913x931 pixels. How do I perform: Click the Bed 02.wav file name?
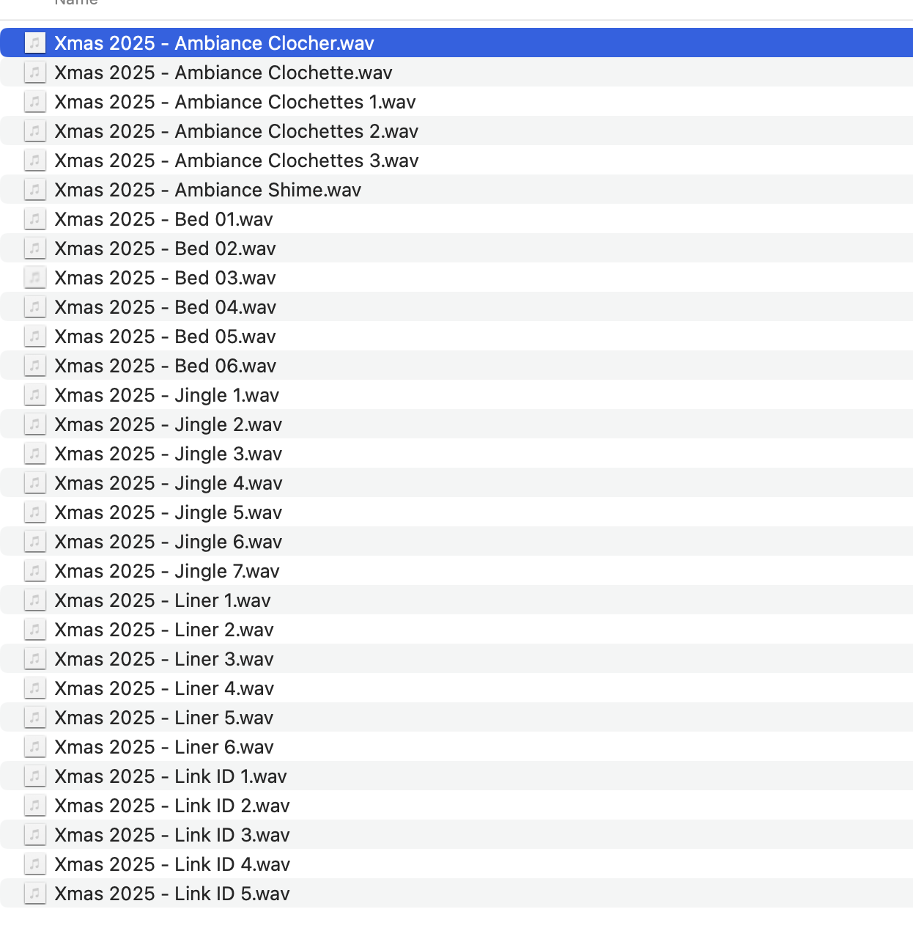tap(165, 249)
